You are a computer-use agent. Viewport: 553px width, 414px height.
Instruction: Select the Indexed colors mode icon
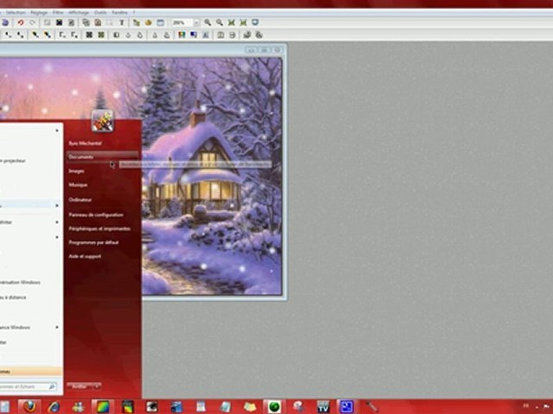tap(59, 22)
